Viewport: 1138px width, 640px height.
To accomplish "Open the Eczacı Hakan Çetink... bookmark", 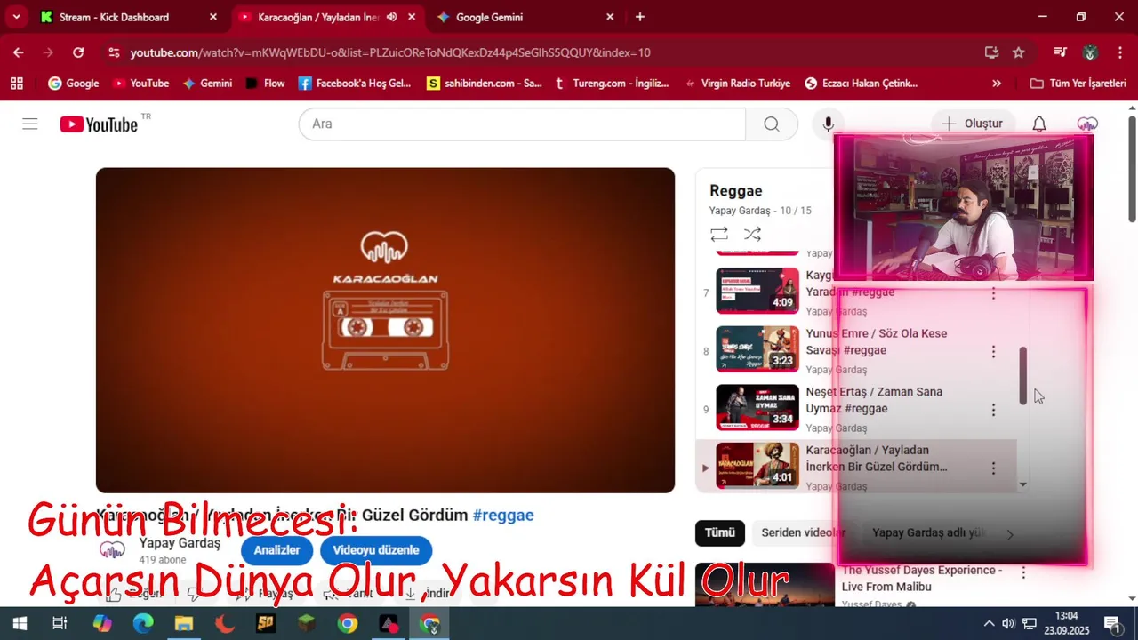I will pos(861,84).
